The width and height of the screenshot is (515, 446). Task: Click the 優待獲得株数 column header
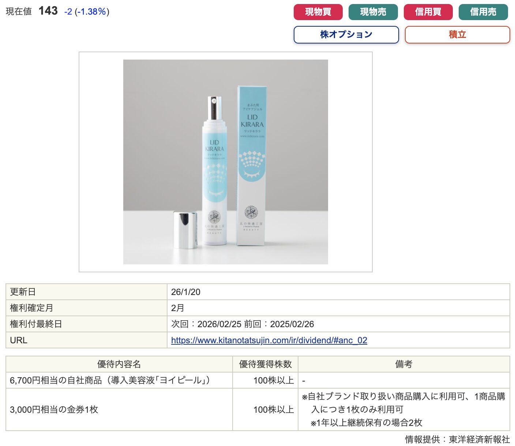266,364
